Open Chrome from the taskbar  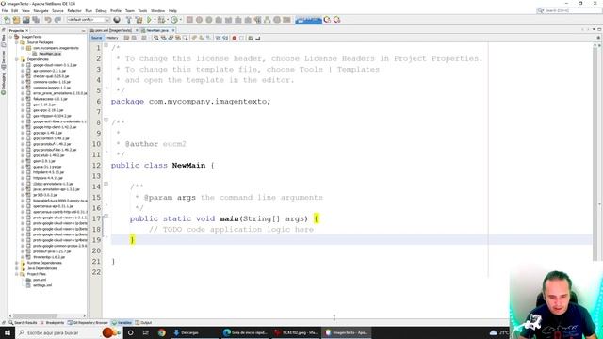pos(162,332)
